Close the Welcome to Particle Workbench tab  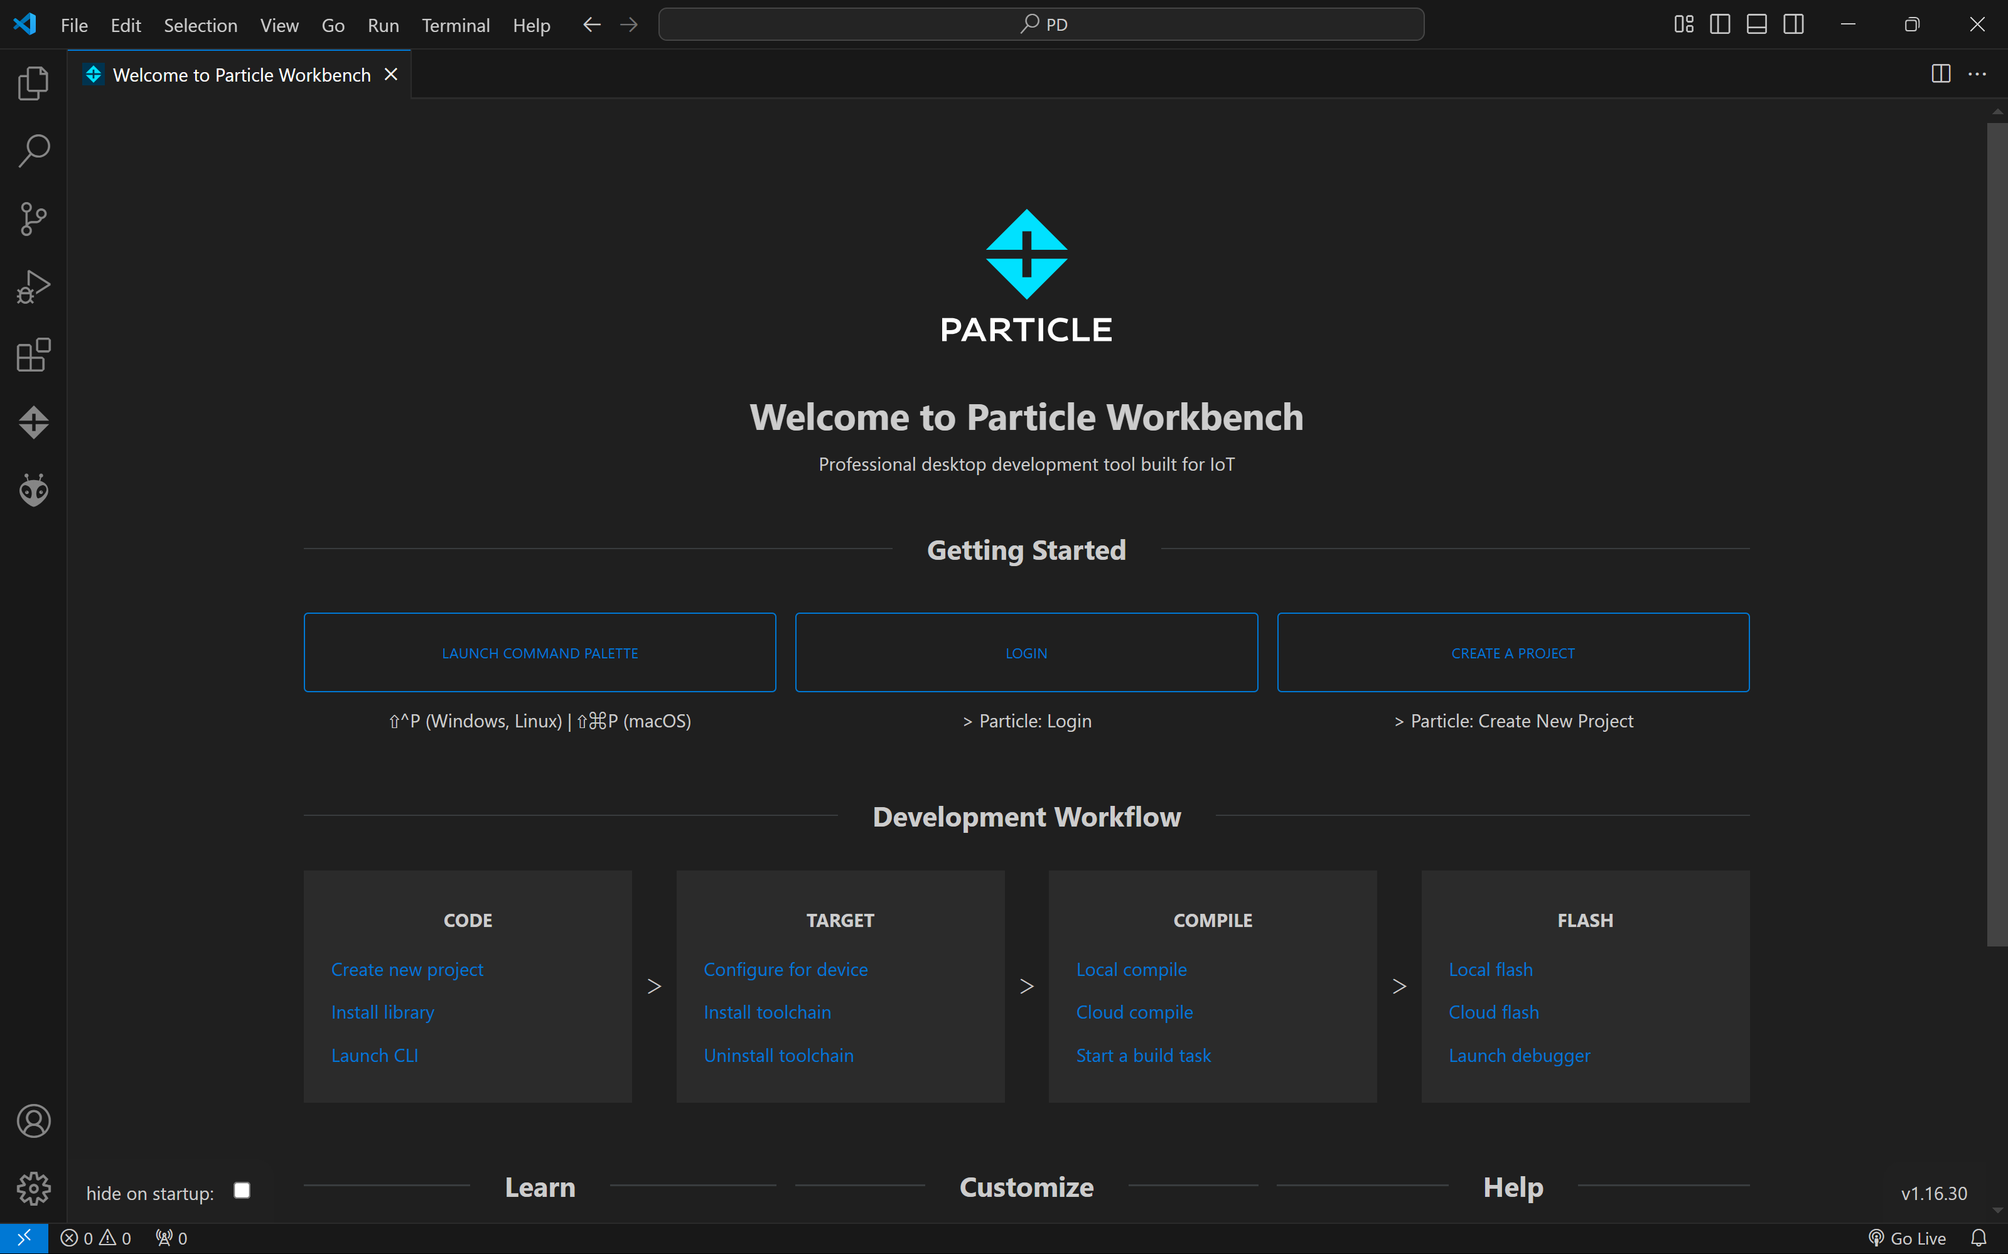click(392, 75)
